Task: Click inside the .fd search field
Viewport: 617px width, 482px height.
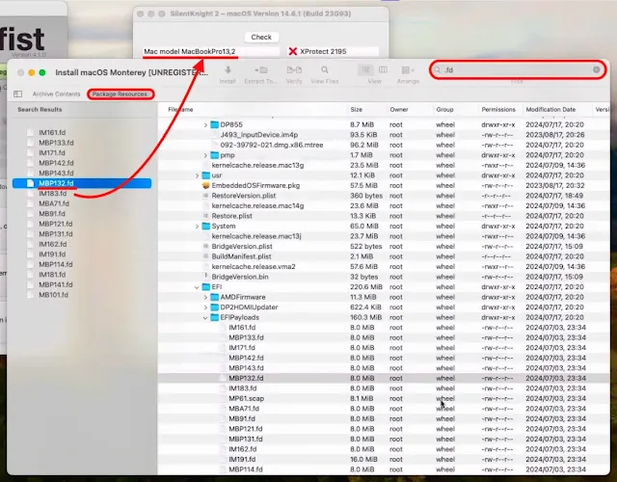Action: point(517,70)
